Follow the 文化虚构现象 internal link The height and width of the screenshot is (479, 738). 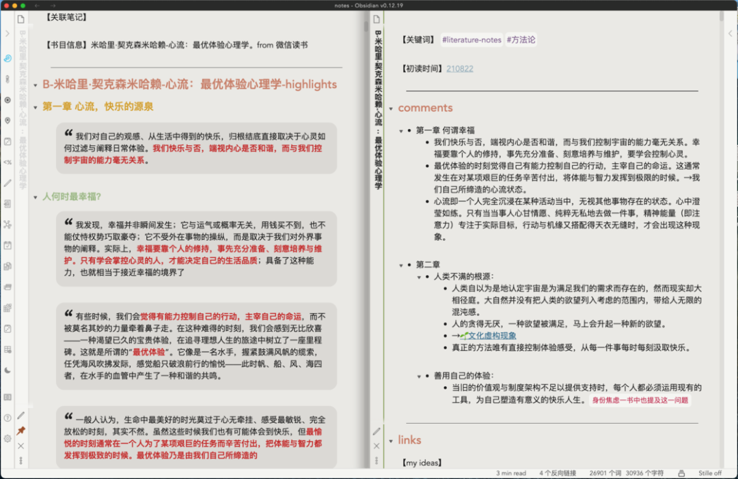pos(492,336)
